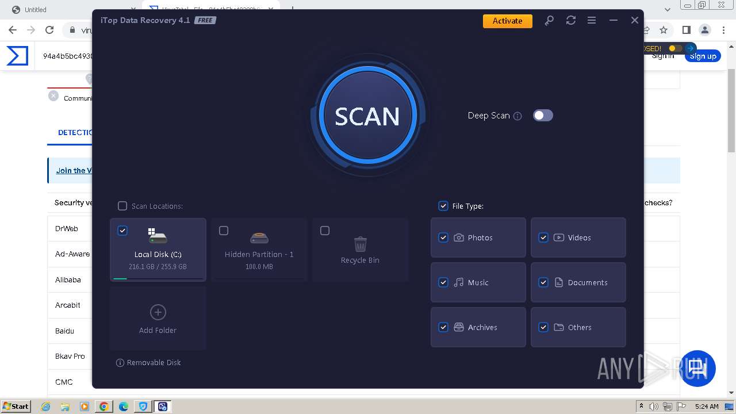Click the Local Disk usage progress bar

tap(158, 278)
